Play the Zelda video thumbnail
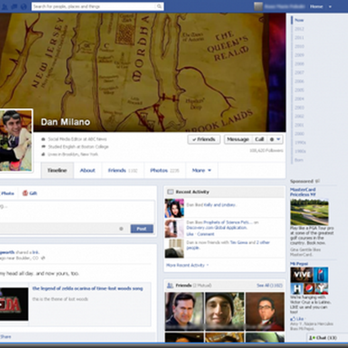This screenshot has height=348, width=348. pyautogui.click(x=14, y=304)
